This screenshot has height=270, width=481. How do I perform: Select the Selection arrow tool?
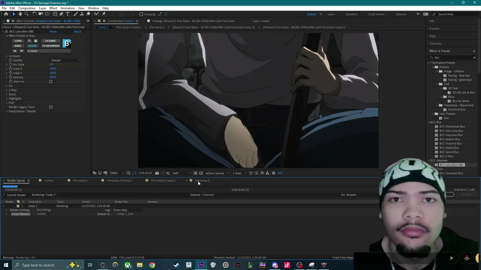[14, 14]
